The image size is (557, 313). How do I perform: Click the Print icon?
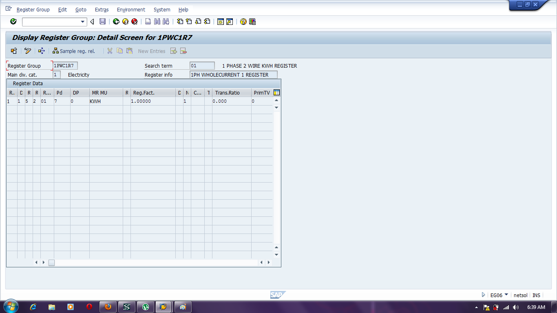[x=148, y=22]
